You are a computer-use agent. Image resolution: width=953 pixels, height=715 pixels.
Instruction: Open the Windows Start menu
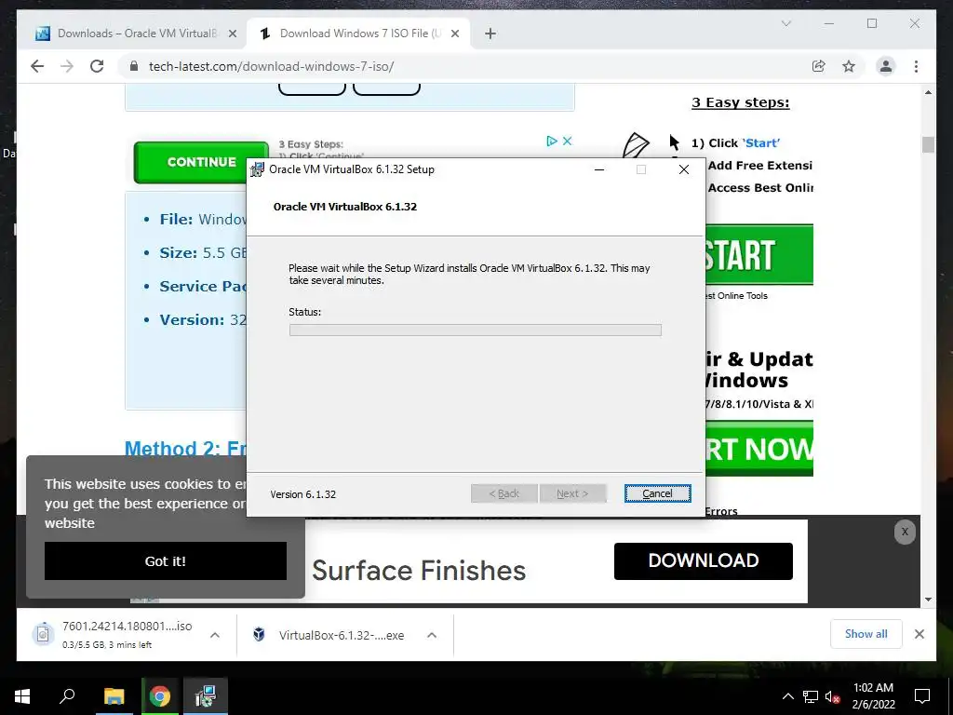point(22,696)
